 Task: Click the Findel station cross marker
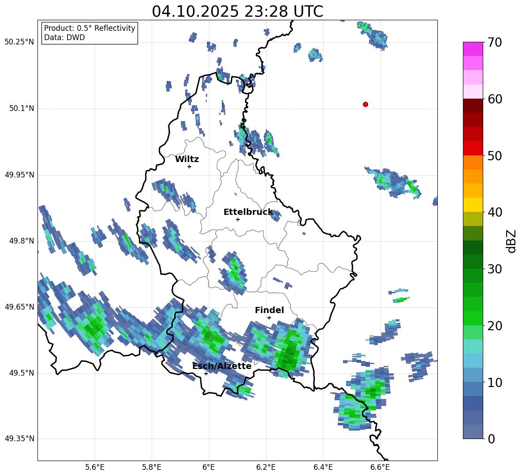269,318
